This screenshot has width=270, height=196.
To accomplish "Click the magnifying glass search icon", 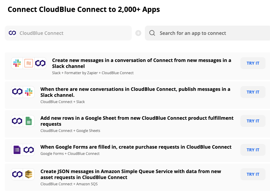I will (x=152, y=33).
